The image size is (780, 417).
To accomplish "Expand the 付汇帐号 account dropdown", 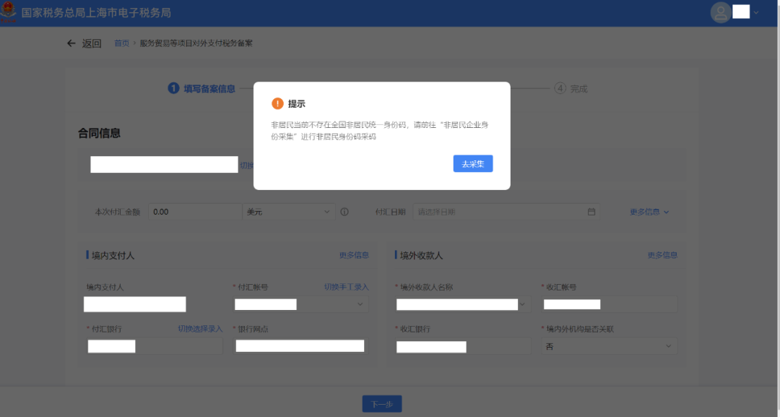I will point(359,304).
